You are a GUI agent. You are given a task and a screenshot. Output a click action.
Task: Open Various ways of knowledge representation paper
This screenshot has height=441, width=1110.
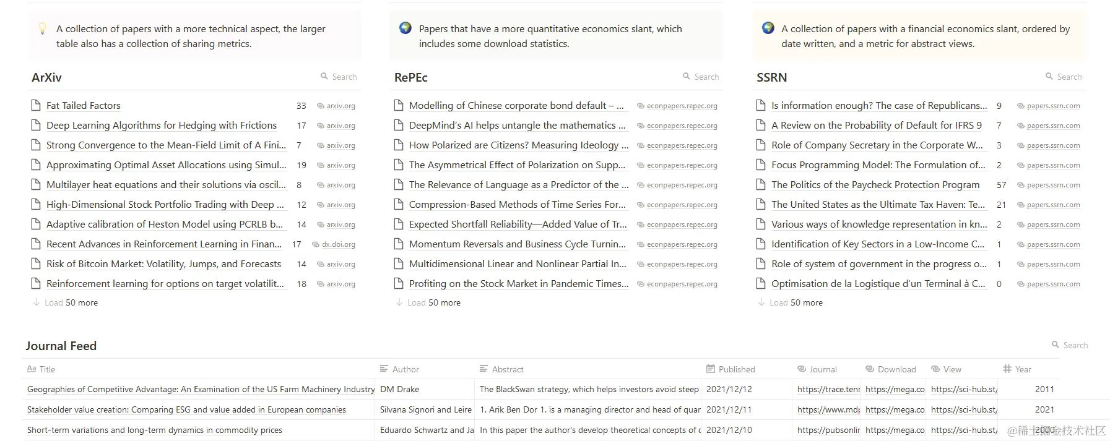[879, 225]
